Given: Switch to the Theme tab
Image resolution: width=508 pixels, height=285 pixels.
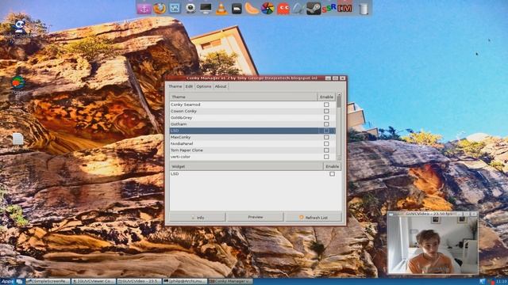Looking at the screenshot, I should click(x=175, y=86).
